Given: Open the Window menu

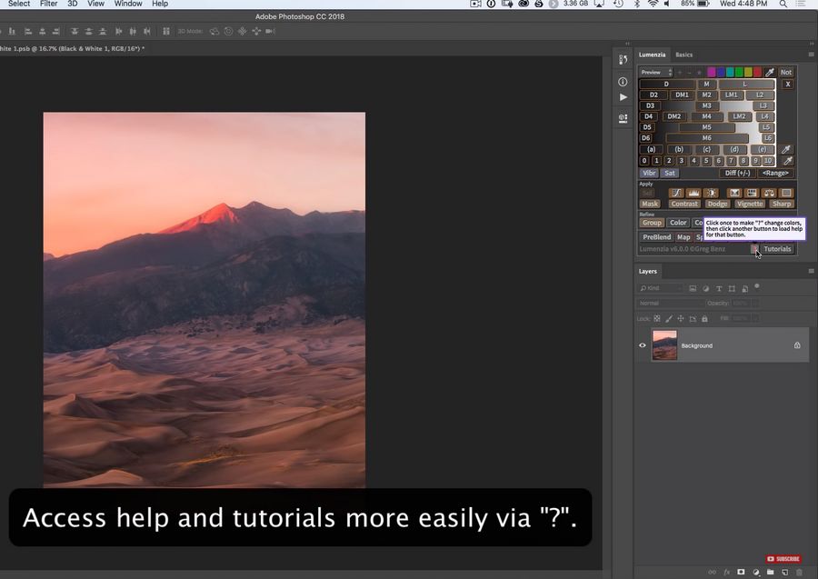Looking at the screenshot, I should click(128, 4).
